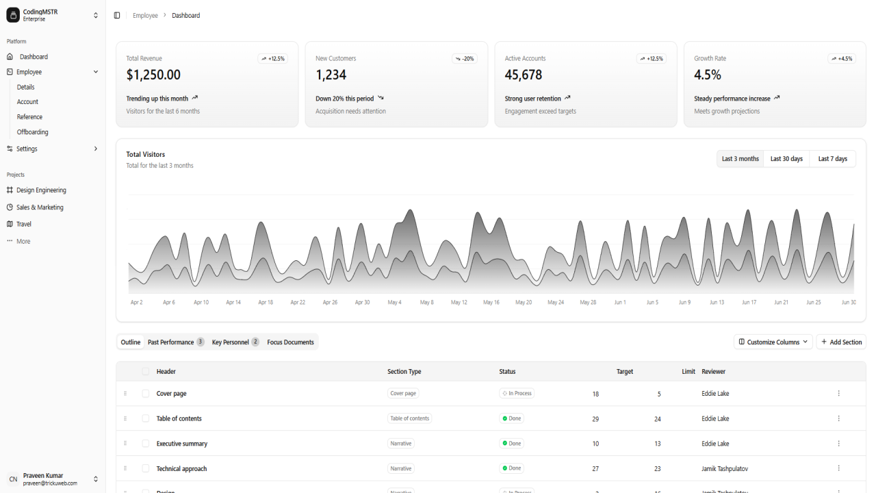Open row actions for Executive summary

point(838,444)
